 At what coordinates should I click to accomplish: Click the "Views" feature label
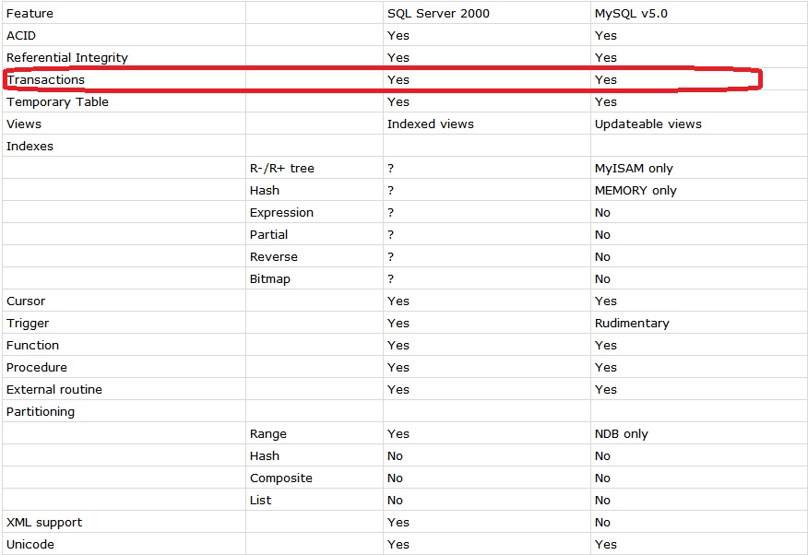click(x=24, y=124)
